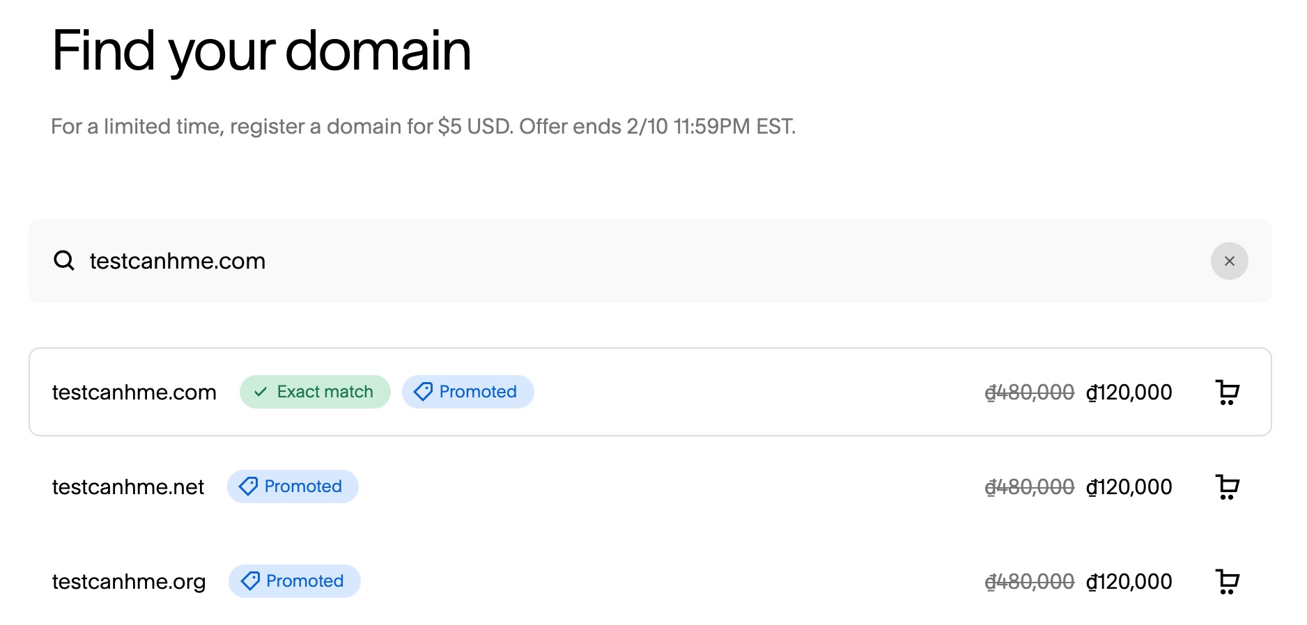Click the testcanhme.org original price ₫480,000

tap(1029, 582)
